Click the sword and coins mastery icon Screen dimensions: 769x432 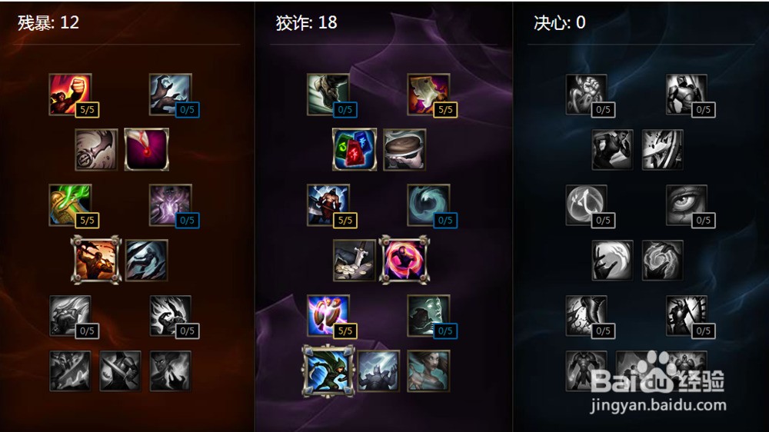[x=355, y=260]
